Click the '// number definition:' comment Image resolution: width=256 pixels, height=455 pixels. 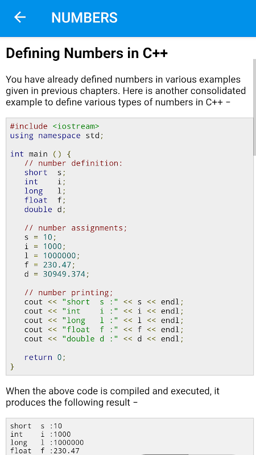pos(73,163)
